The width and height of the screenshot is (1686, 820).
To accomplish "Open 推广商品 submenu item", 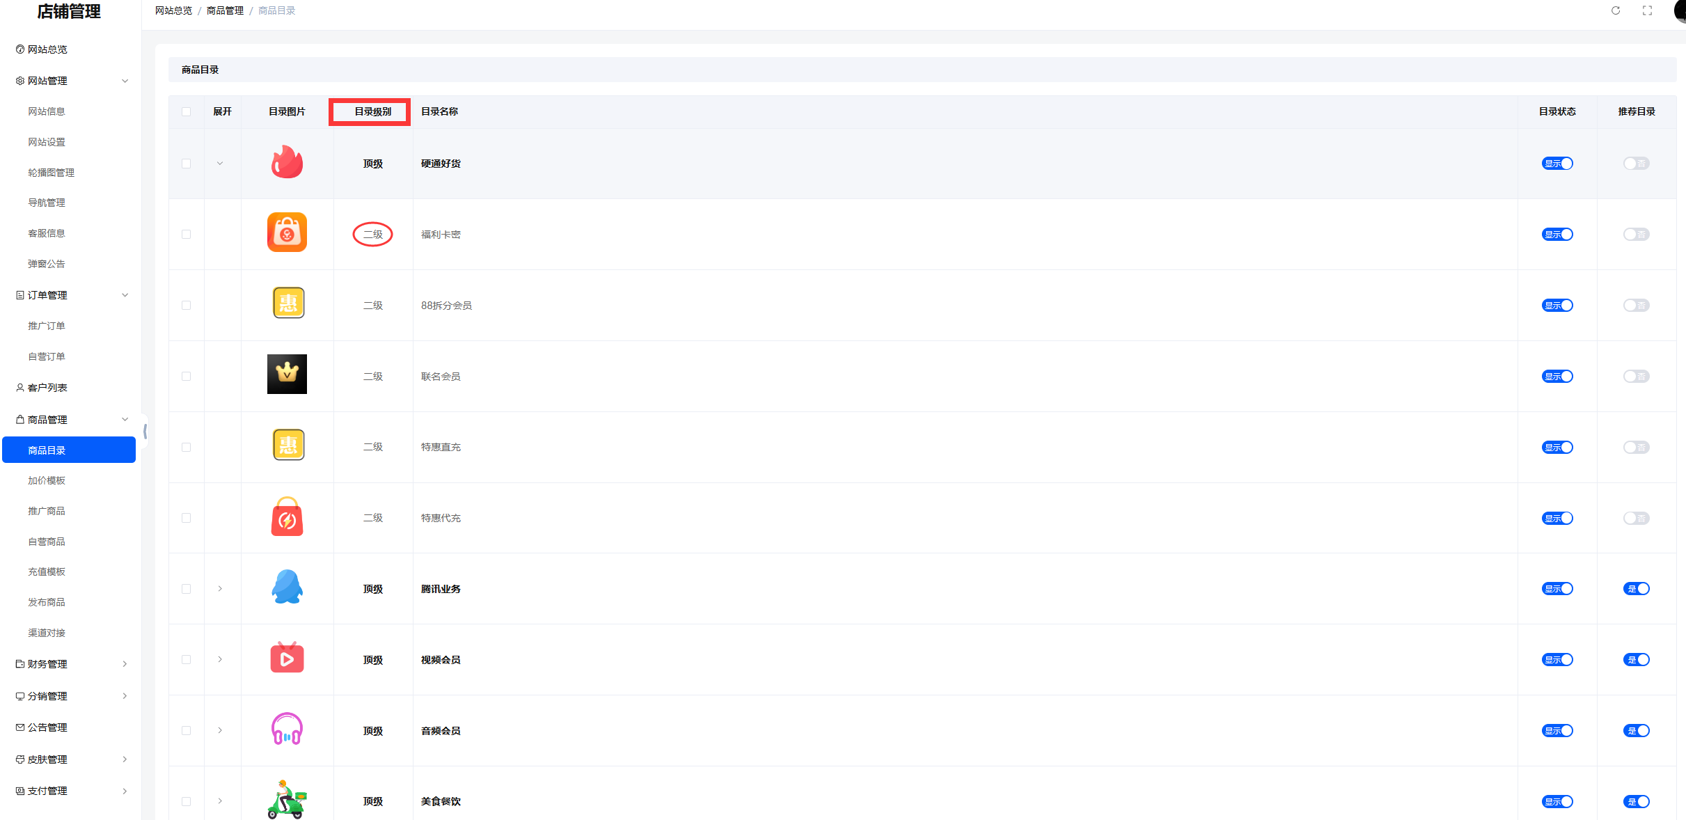I will tap(47, 511).
